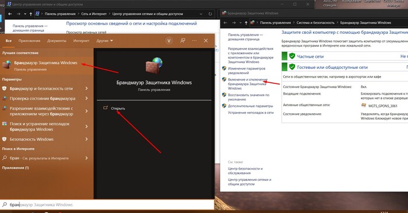Screen dimensions: 408x213
Task: Click shield icon beside Дополнительные параметры
Action: pyautogui.click(x=224, y=106)
